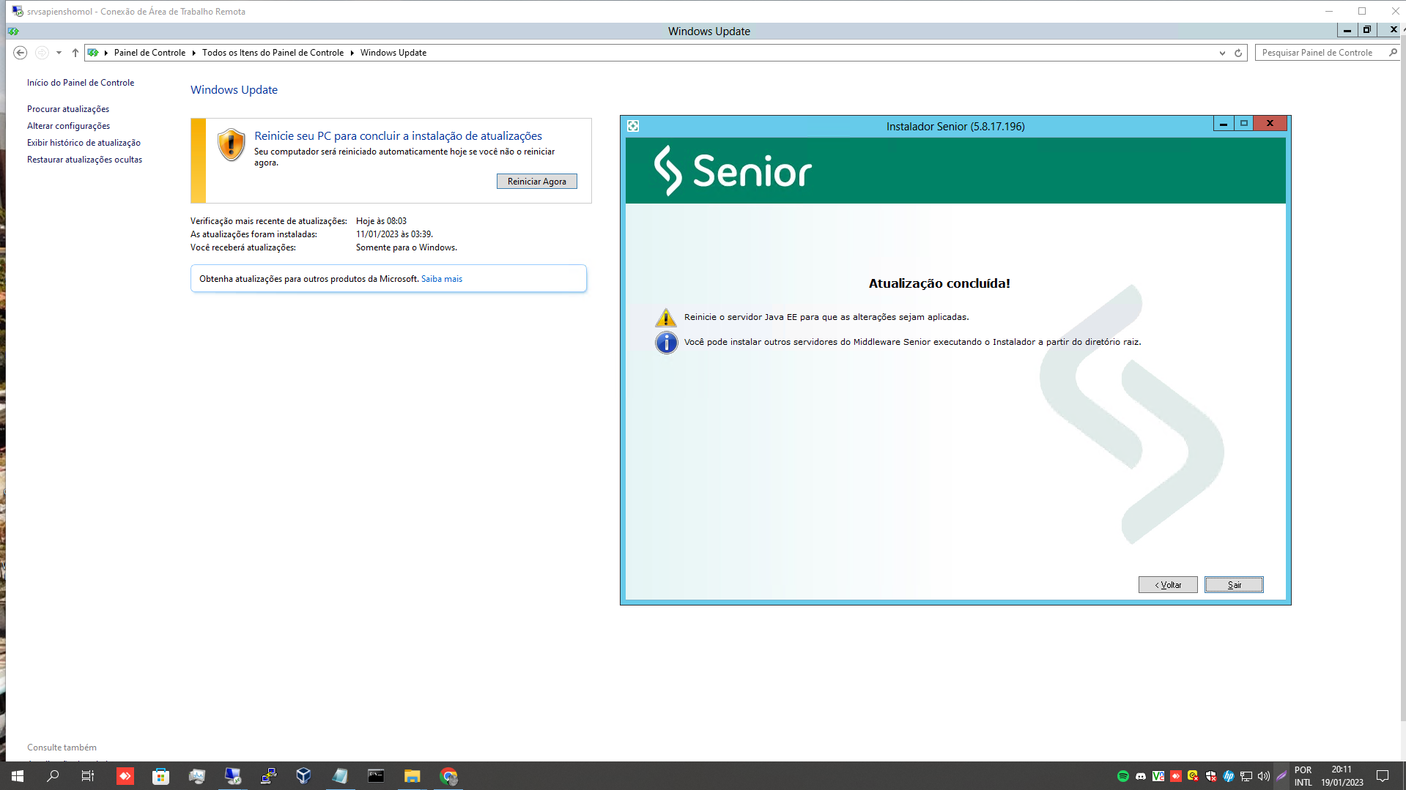Click Voltar in the Instalador Senior

pyautogui.click(x=1168, y=585)
